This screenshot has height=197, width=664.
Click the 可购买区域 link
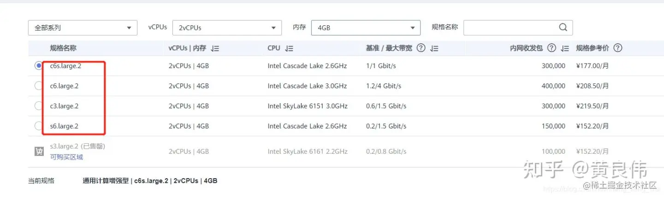coord(66,157)
